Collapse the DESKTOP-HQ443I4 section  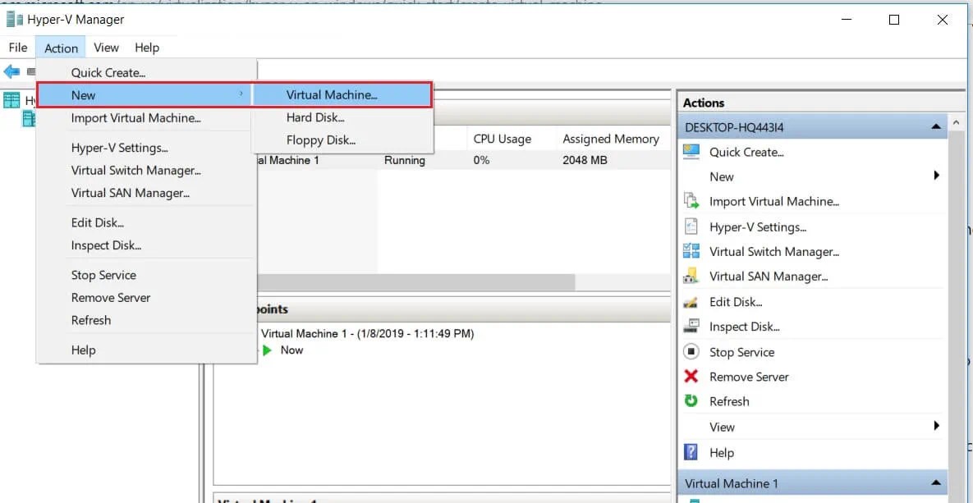934,126
